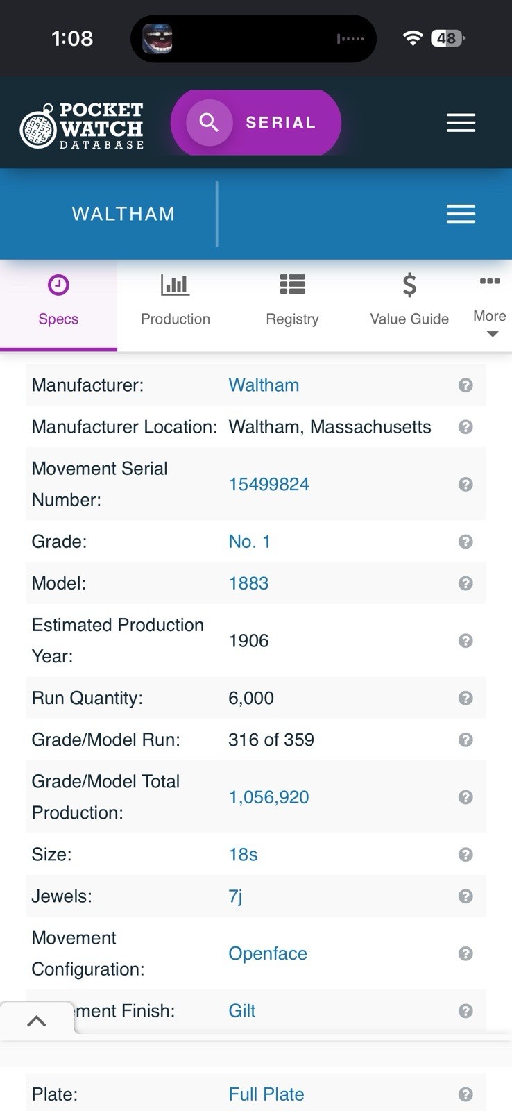512x1111 pixels.
Task: Open the 1,056,920 total production link
Action: pos(268,797)
